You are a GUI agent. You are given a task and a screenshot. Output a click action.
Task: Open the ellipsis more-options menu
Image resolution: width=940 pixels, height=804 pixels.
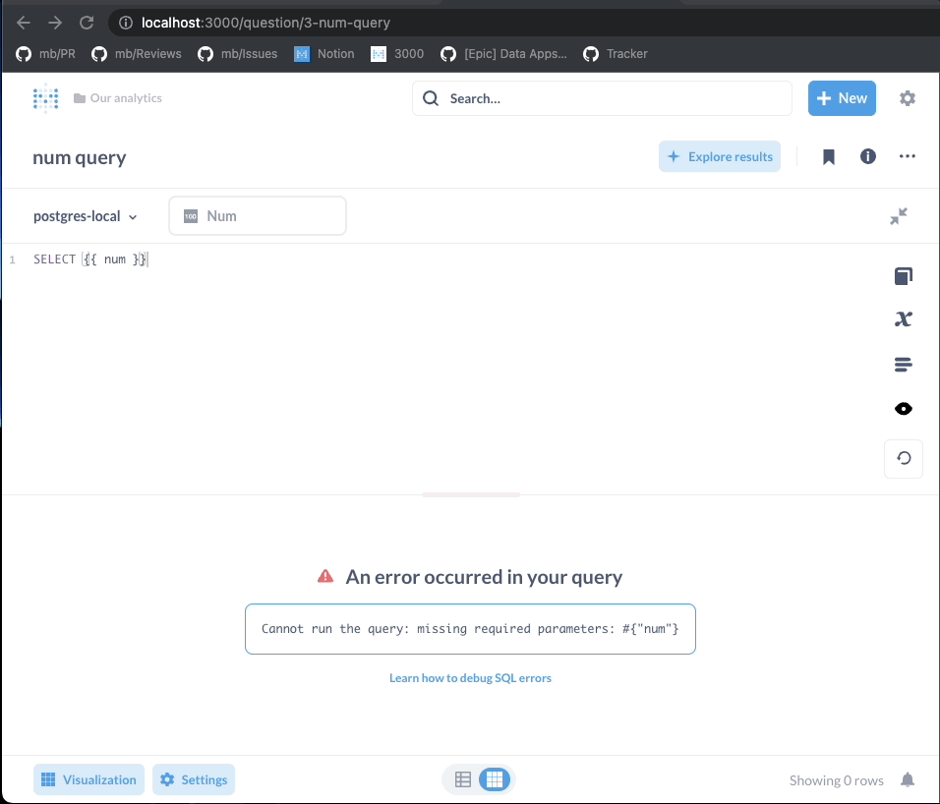click(907, 156)
